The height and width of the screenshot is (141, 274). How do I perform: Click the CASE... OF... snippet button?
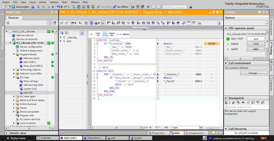(99, 35)
